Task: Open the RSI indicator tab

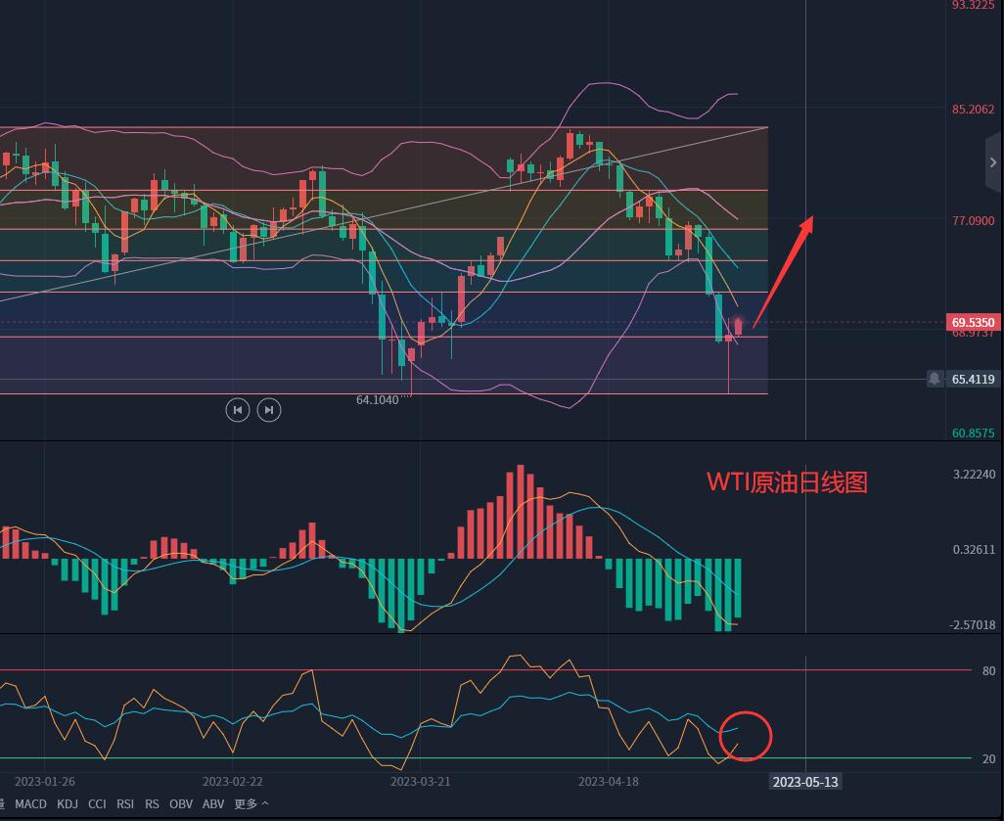Action: [x=125, y=804]
